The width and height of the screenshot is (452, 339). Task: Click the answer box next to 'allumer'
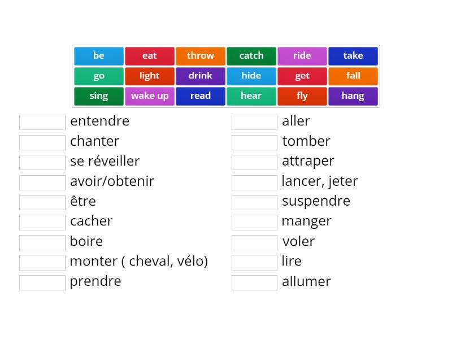pos(254,281)
